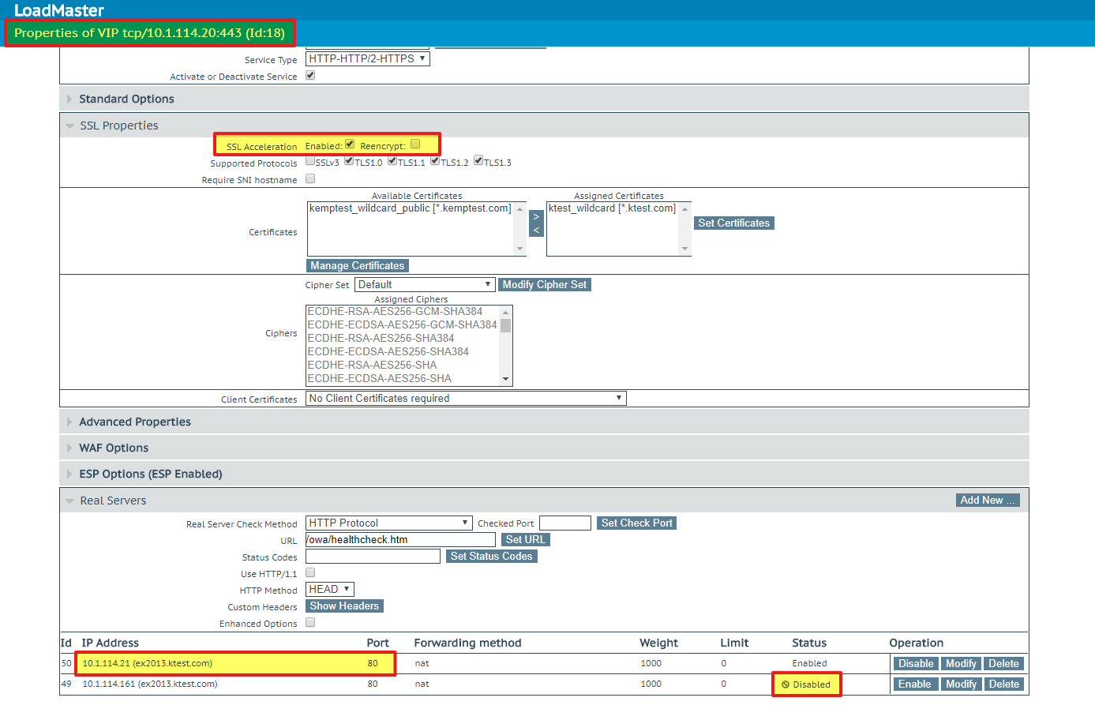Image resolution: width=1095 pixels, height=705 pixels.
Task: Click Set Status Codes button
Action: (x=492, y=557)
